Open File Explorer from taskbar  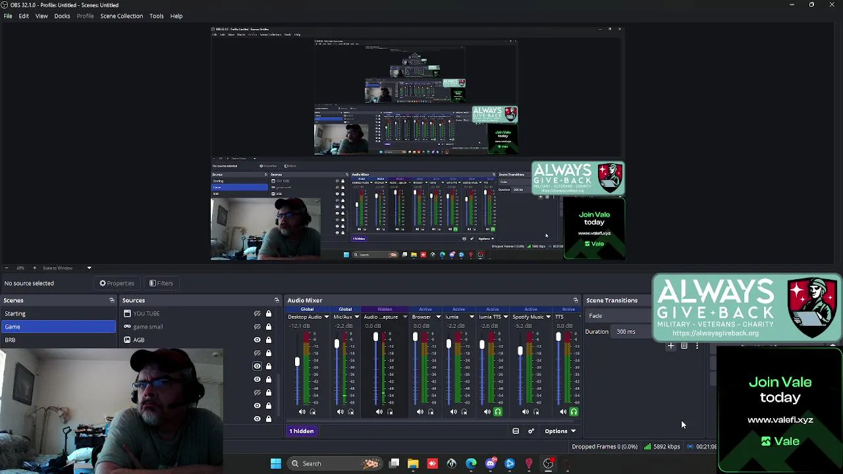pos(413,463)
